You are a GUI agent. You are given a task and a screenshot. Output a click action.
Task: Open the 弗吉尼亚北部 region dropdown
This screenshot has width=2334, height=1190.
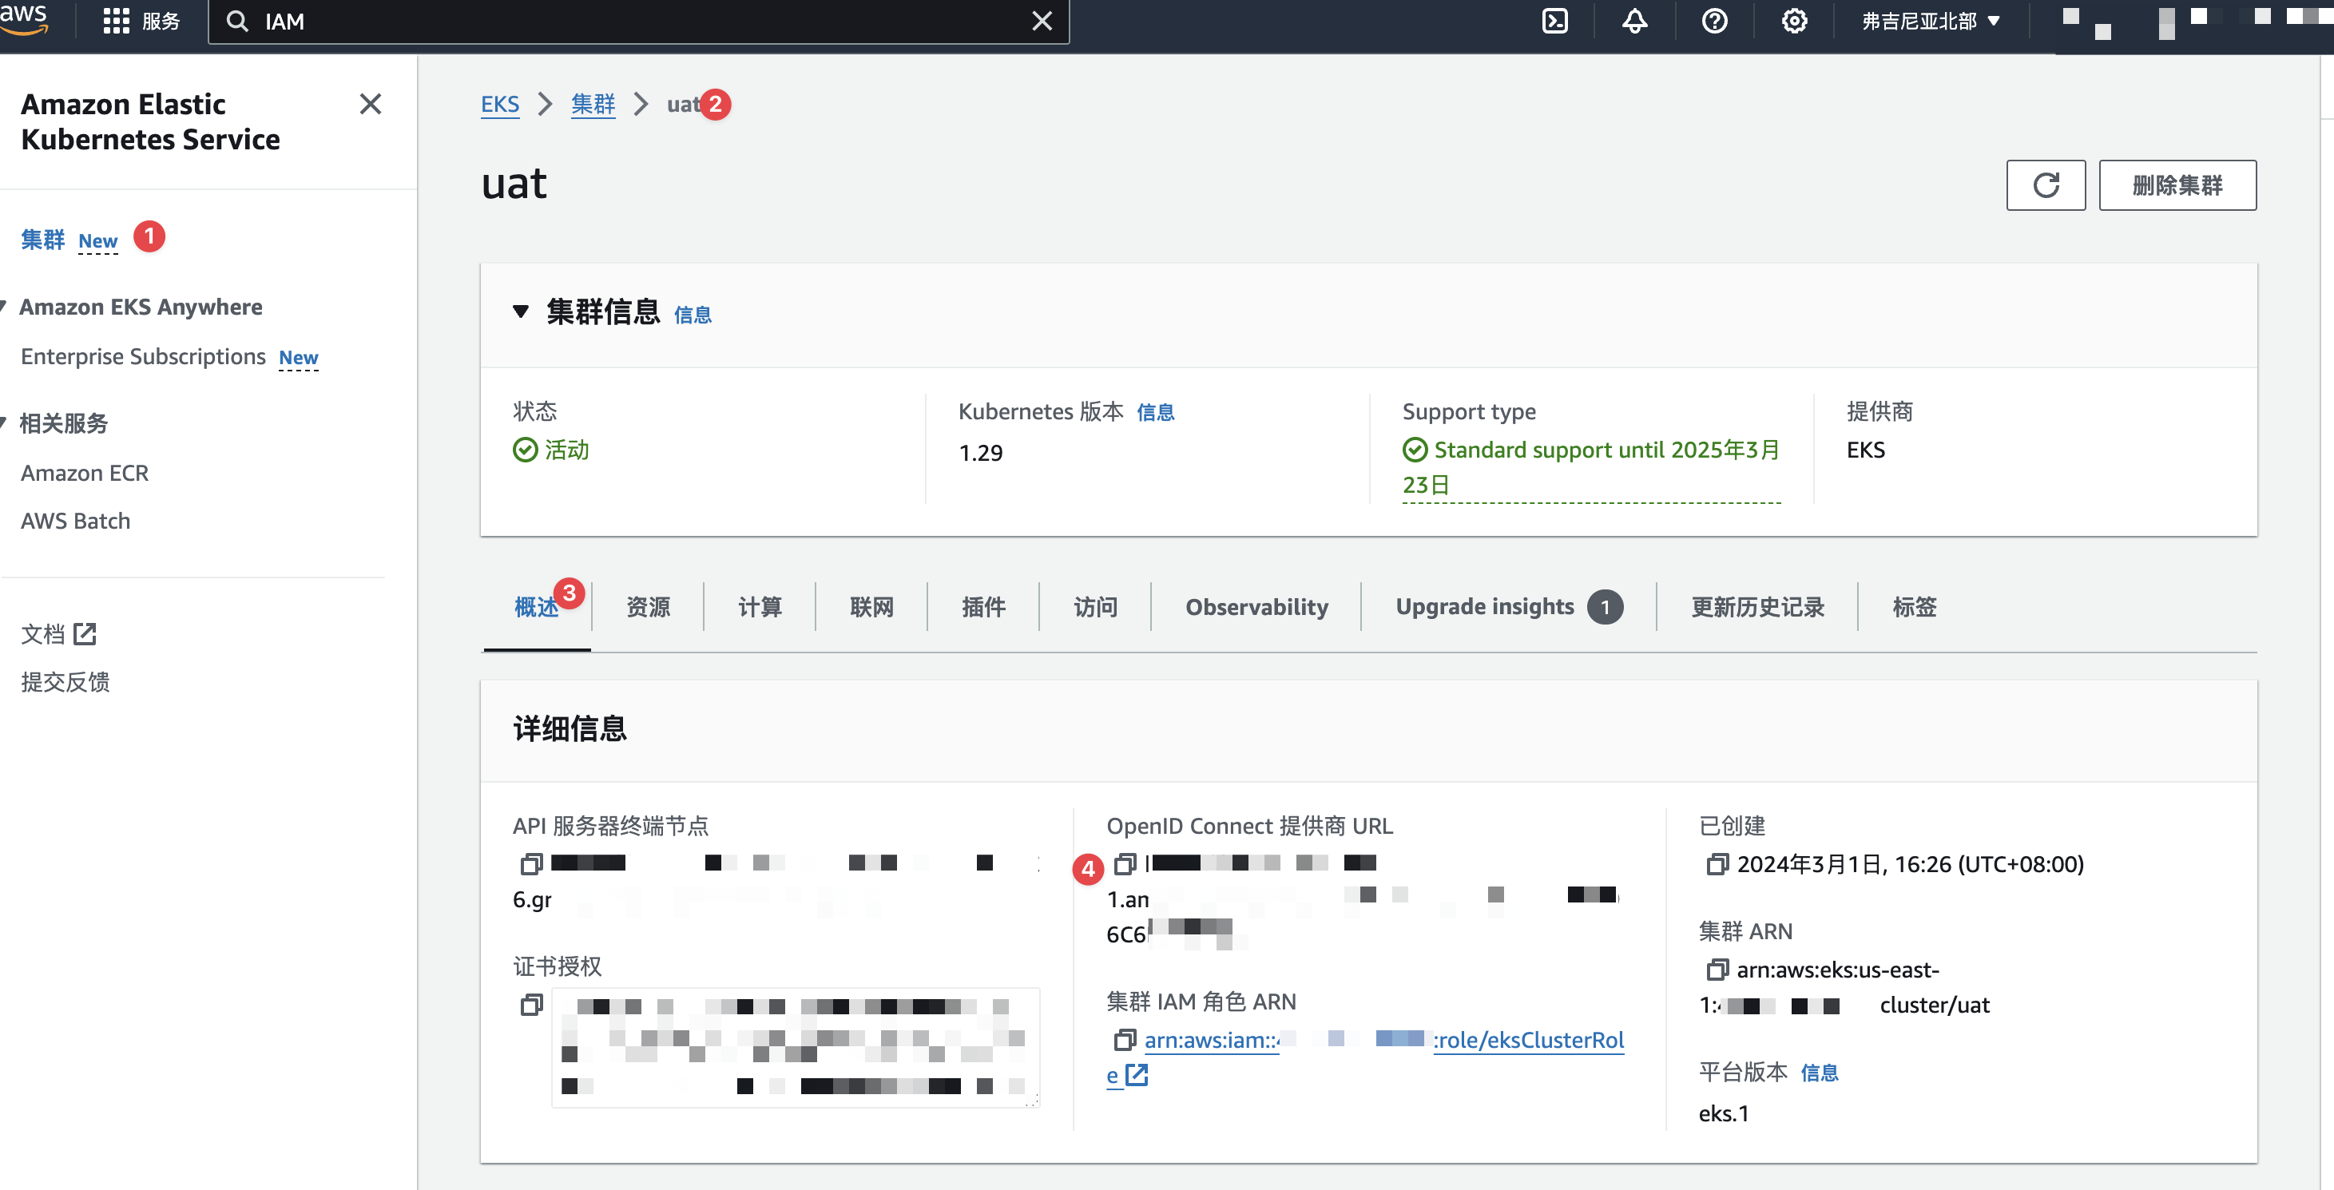coord(1930,21)
